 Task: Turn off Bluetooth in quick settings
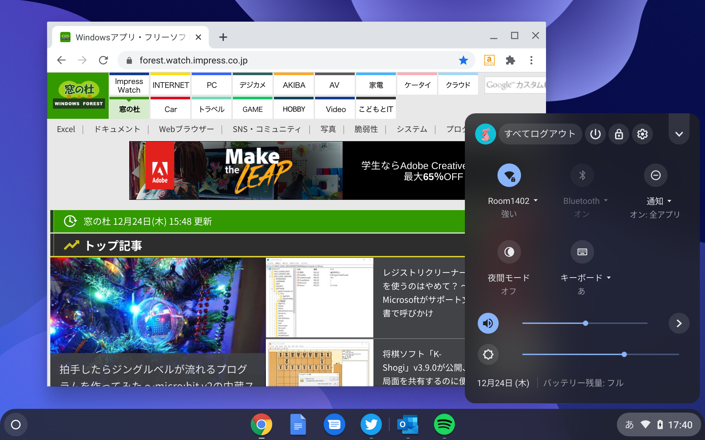click(x=582, y=175)
